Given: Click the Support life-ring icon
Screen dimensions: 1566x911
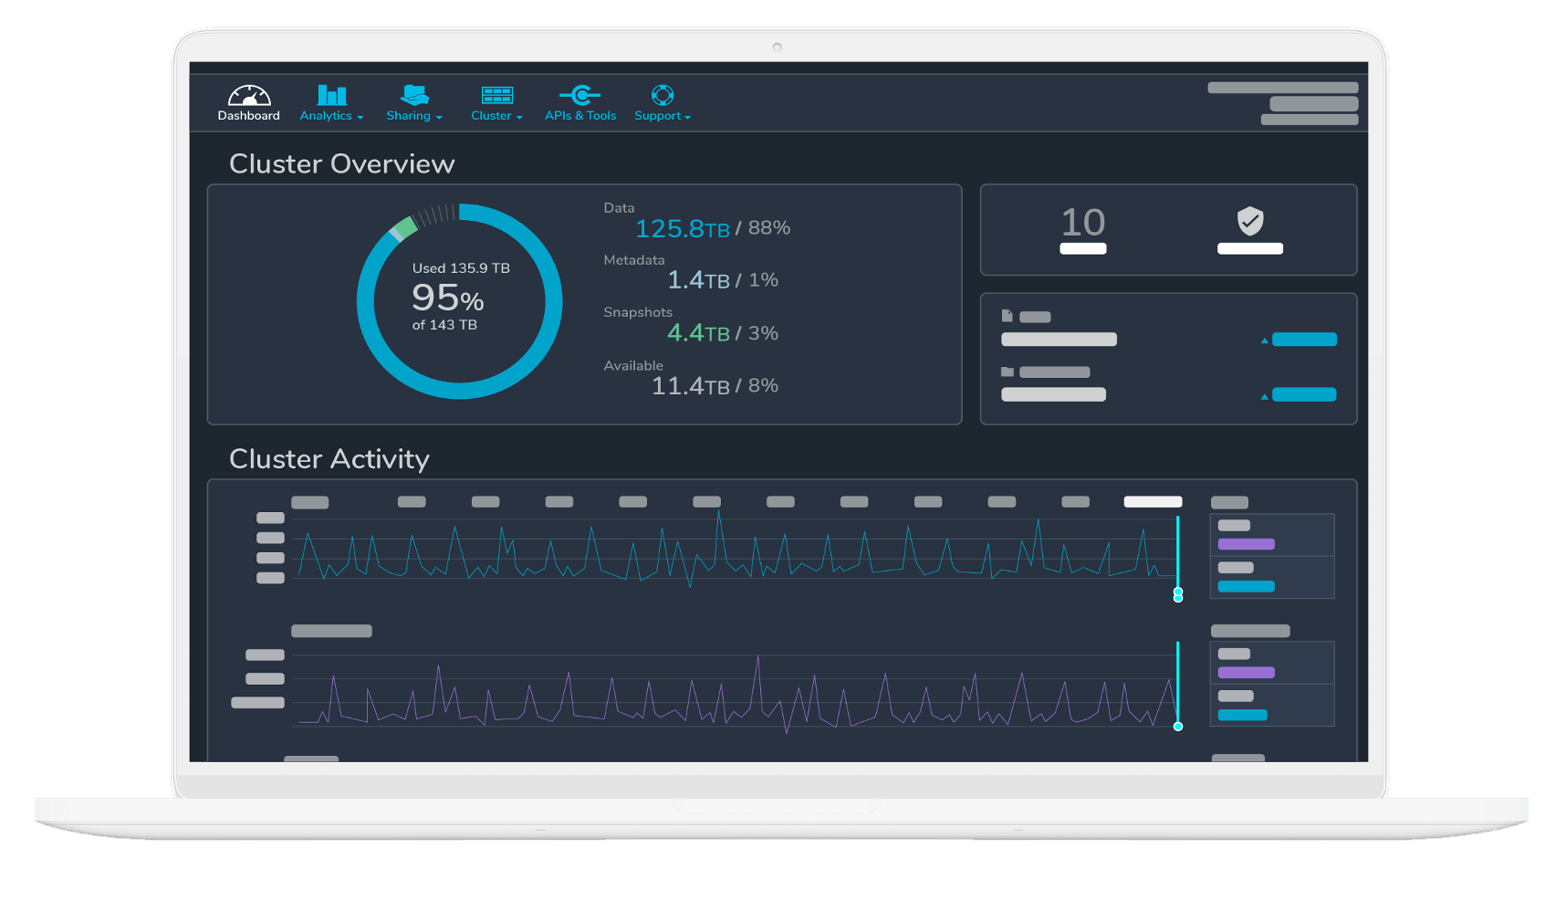Looking at the screenshot, I should coord(662,95).
